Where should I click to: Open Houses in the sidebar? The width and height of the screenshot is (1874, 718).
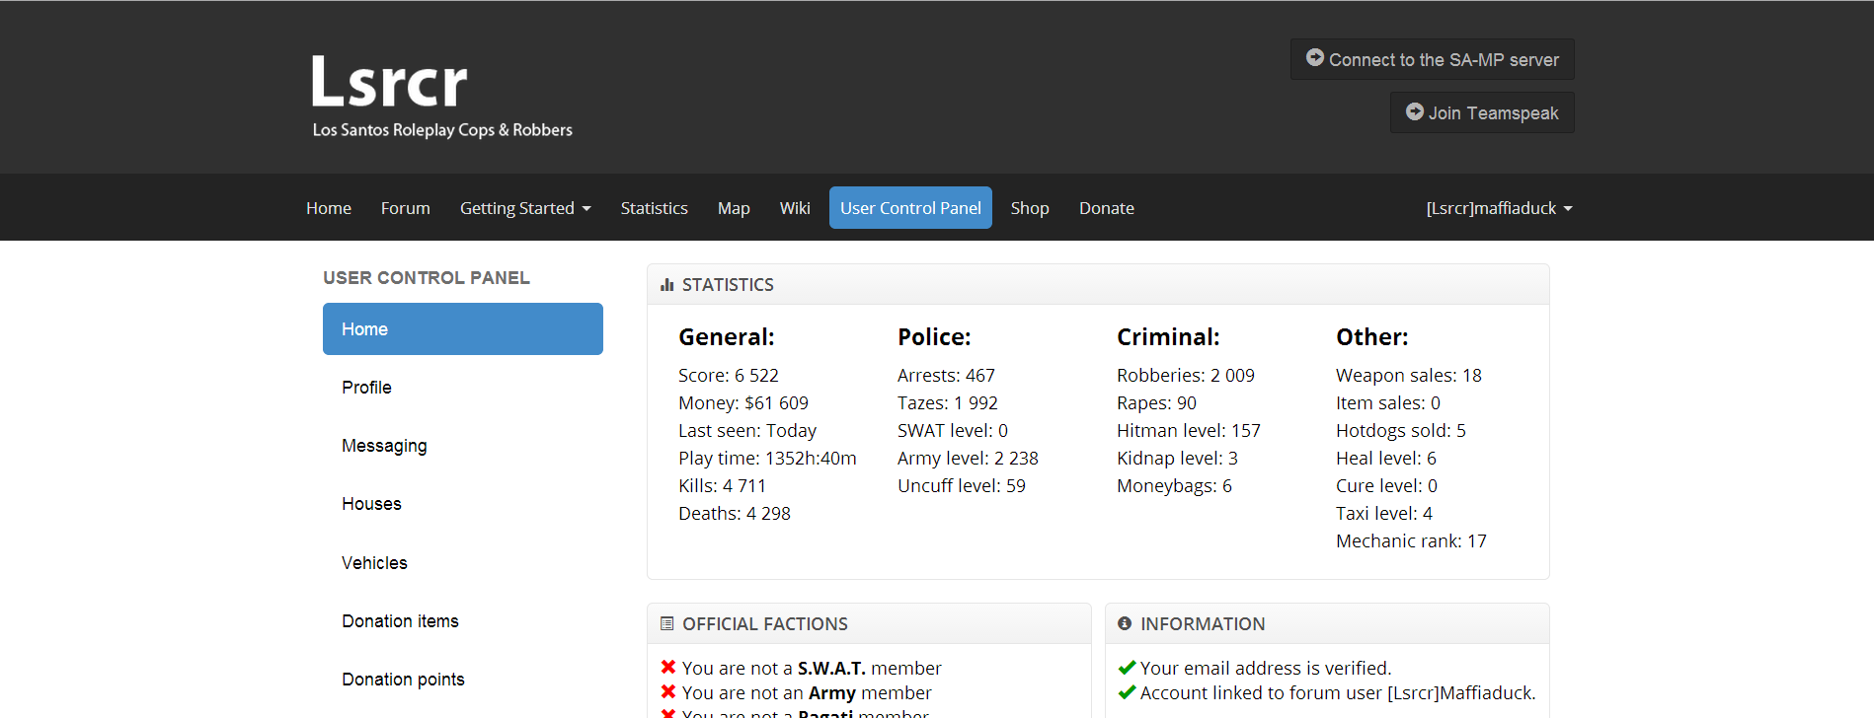point(463,504)
